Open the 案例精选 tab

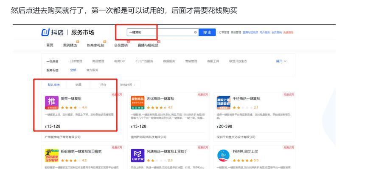[70, 45]
